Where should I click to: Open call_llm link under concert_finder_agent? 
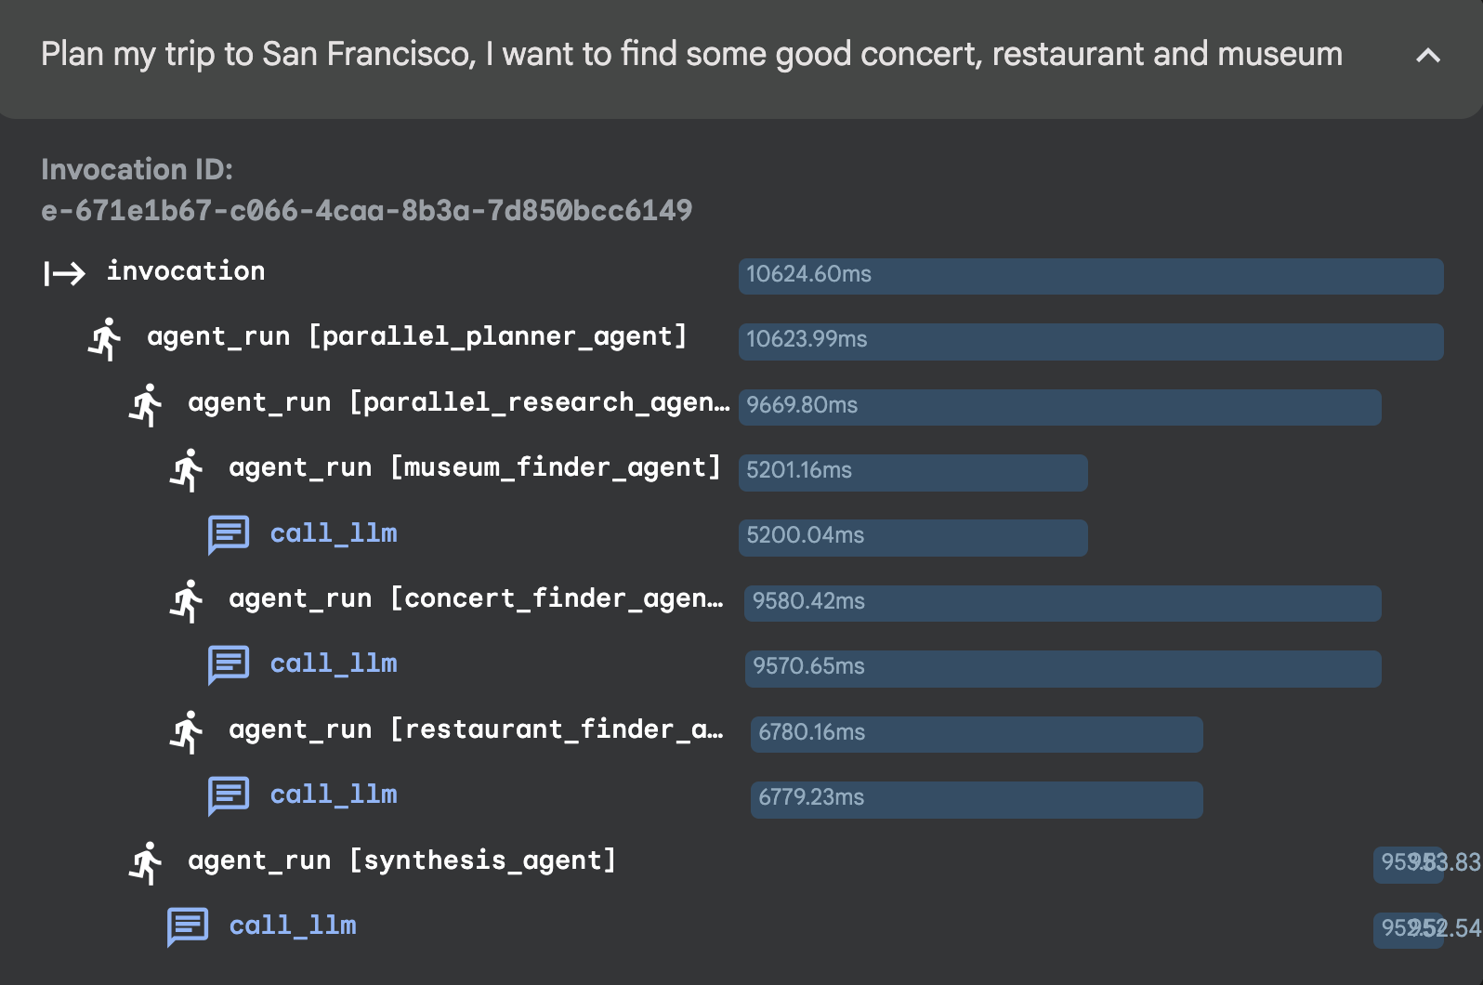tap(334, 663)
